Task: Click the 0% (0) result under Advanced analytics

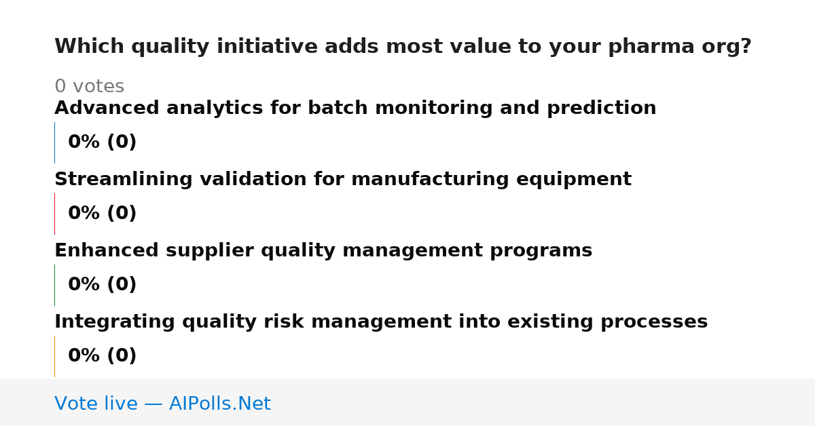Action: tap(103, 142)
